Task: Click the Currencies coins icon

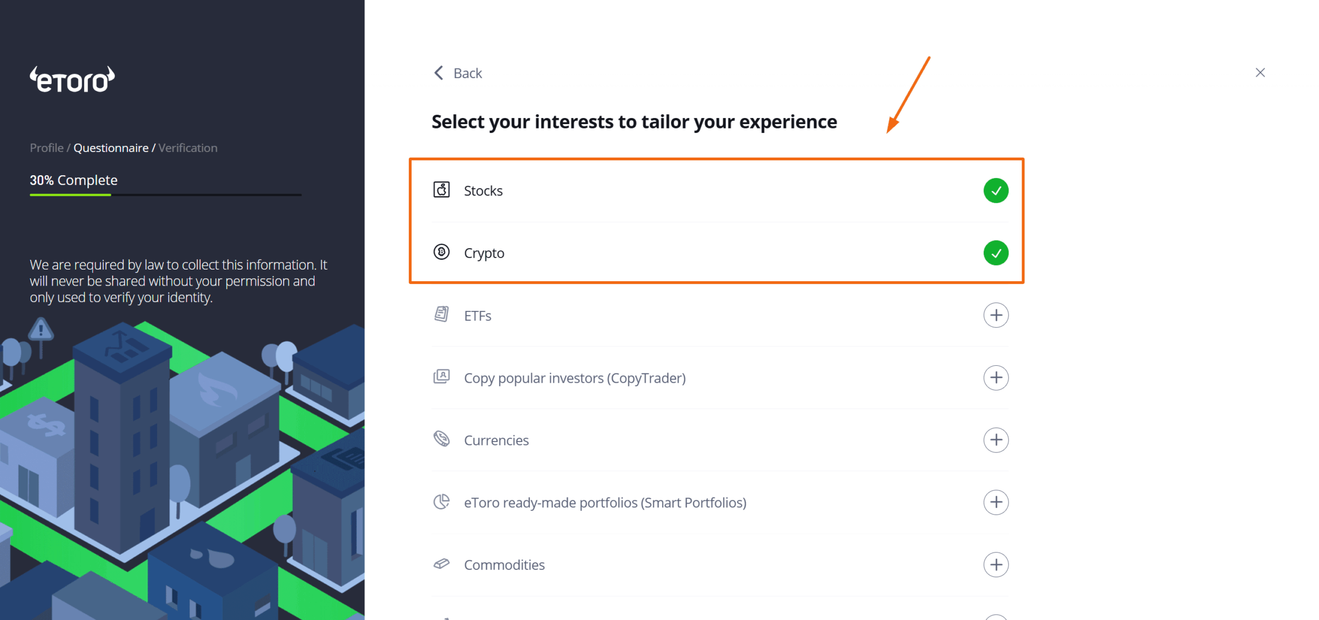Action: coord(441,439)
